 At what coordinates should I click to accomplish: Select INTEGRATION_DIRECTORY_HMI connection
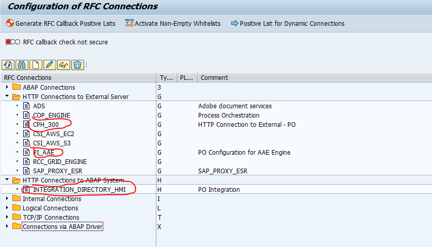tap(79, 189)
